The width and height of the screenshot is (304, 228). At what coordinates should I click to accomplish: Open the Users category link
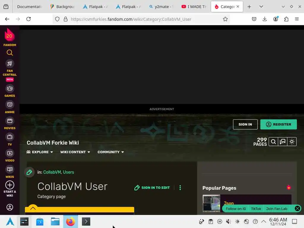pos(69,172)
